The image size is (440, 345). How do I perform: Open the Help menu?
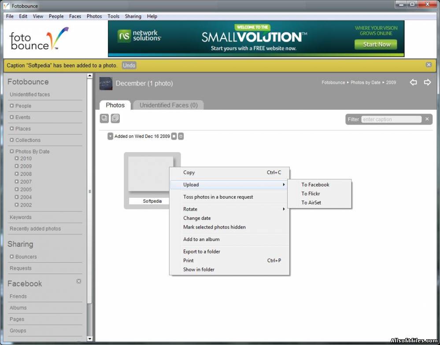click(152, 16)
